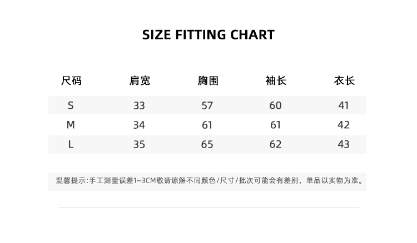Select sleeve length value 60
This screenshot has height=243, width=417.
click(x=276, y=105)
